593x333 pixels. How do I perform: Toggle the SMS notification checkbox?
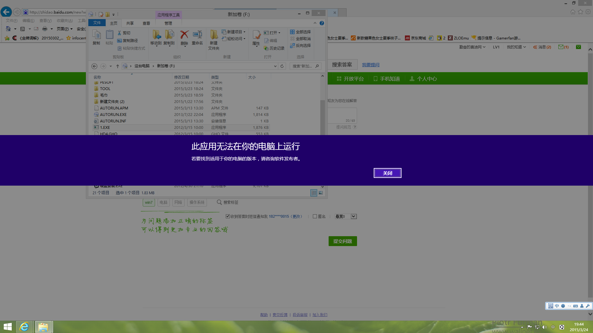(228, 216)
